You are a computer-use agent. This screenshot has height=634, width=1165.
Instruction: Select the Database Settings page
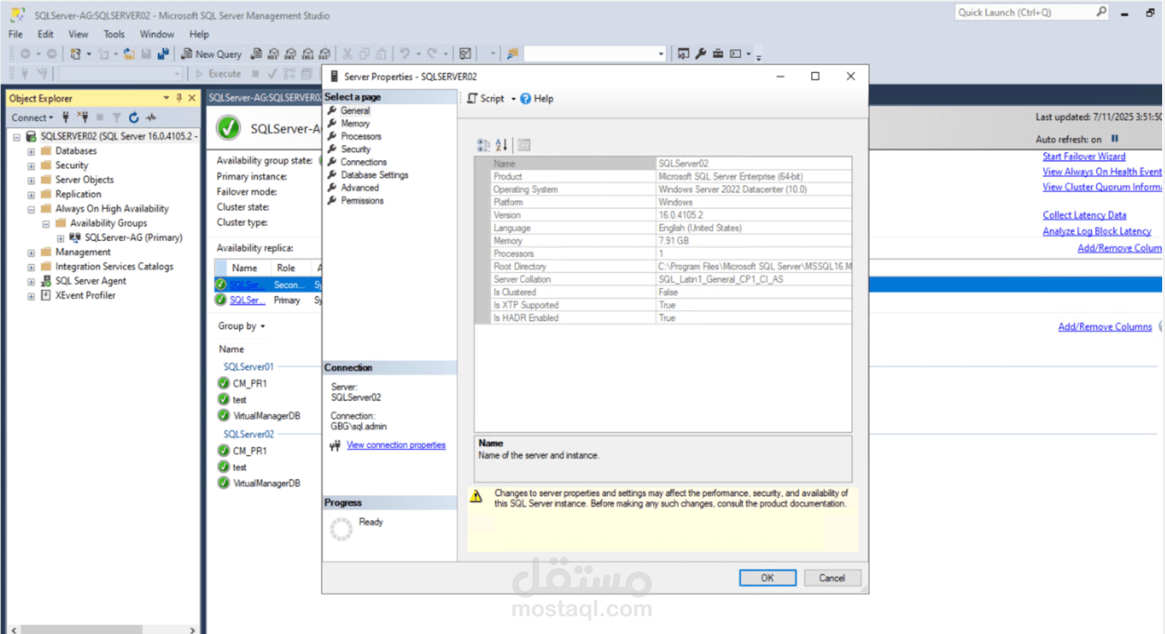[374, 175]
